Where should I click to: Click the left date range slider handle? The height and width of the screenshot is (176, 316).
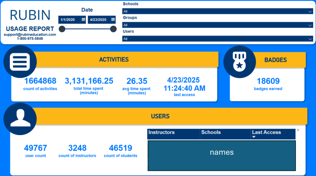pyautogui.click(x=62, y=29)
